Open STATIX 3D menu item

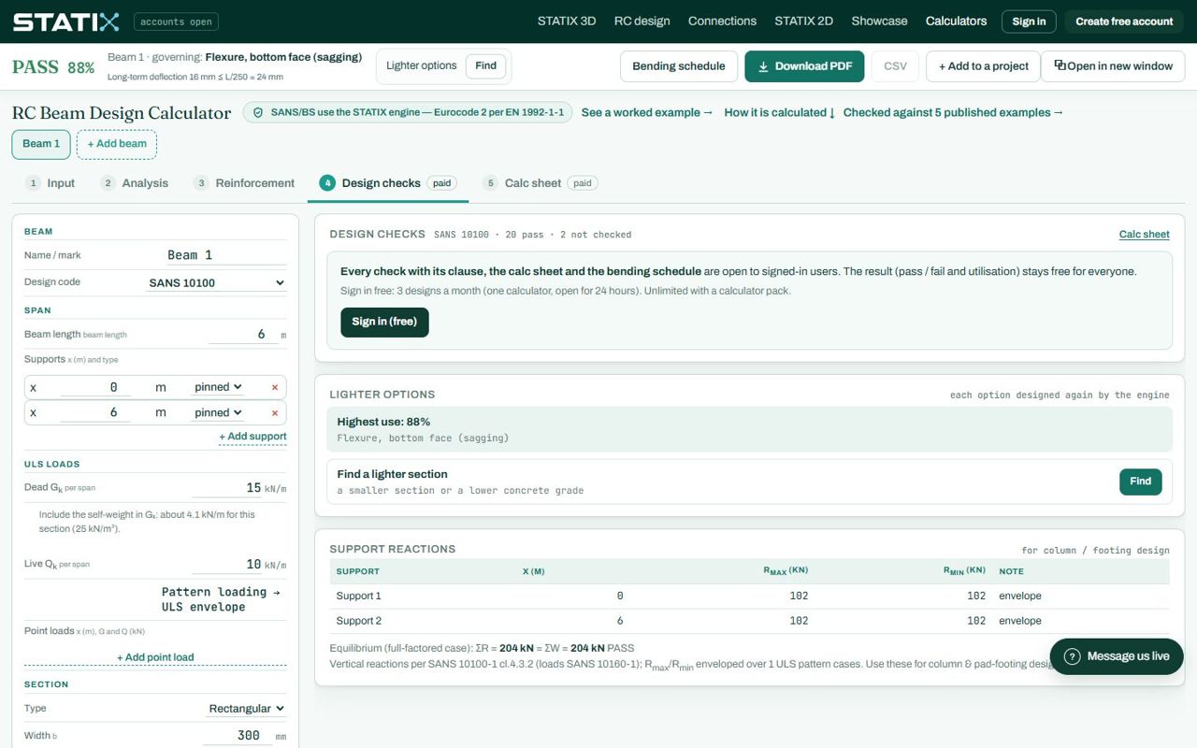pyautogui.click(x=567, y=22)
